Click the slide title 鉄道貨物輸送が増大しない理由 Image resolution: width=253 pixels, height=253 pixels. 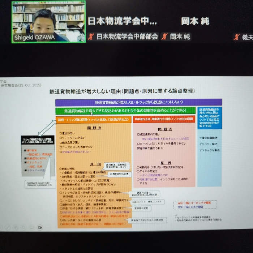coord(122,91)
